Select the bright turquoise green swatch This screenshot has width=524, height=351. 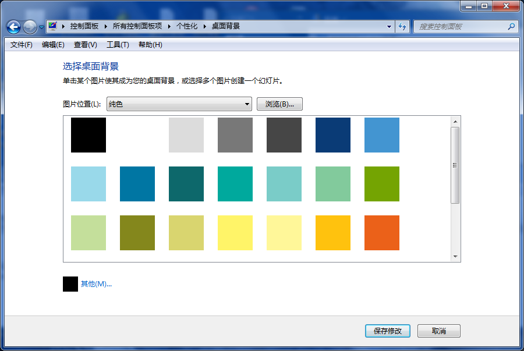[235, 184]
